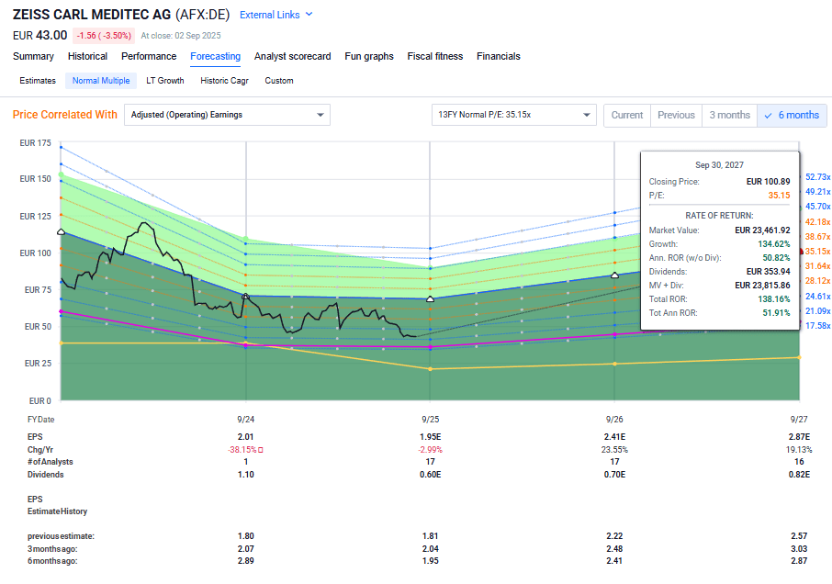
Task: Expand the 13FY Normal P/E selector
Action: coord(513,116)
